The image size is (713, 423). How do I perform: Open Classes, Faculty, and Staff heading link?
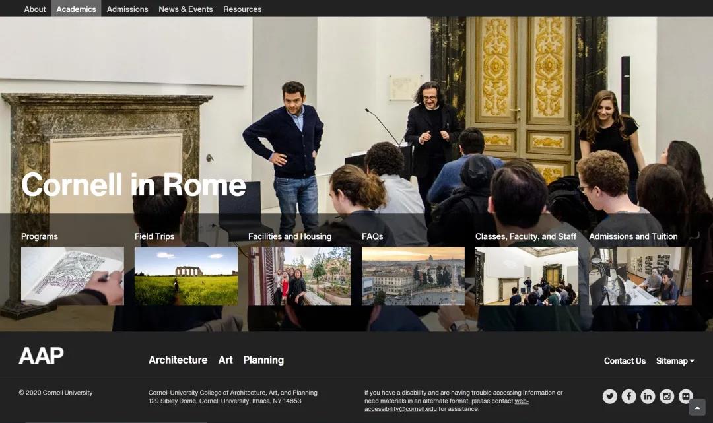pos(526,236)
